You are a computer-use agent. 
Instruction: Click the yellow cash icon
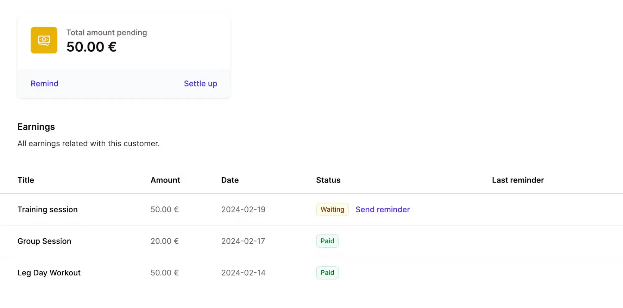(44, 40)
